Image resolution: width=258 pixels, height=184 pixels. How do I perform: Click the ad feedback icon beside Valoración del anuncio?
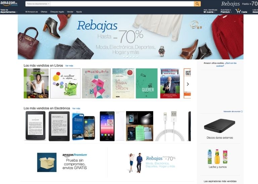pyautogui.click(x=242, y=111)
